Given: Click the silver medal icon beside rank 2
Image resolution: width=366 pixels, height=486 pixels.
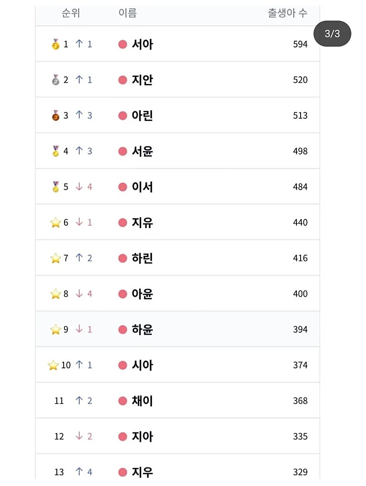Looking at the screenshot, I should click(x=56, y=80).
